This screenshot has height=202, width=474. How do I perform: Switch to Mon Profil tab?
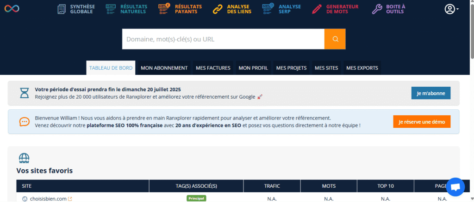(253, 68)
